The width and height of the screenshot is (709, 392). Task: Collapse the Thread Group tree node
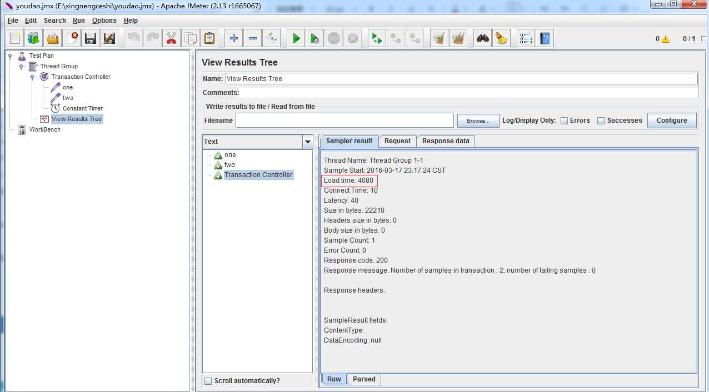click(21, 66)
